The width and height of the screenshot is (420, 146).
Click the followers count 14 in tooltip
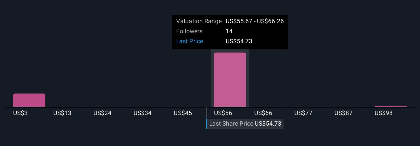pyautogui.click(x=229, y=31)
